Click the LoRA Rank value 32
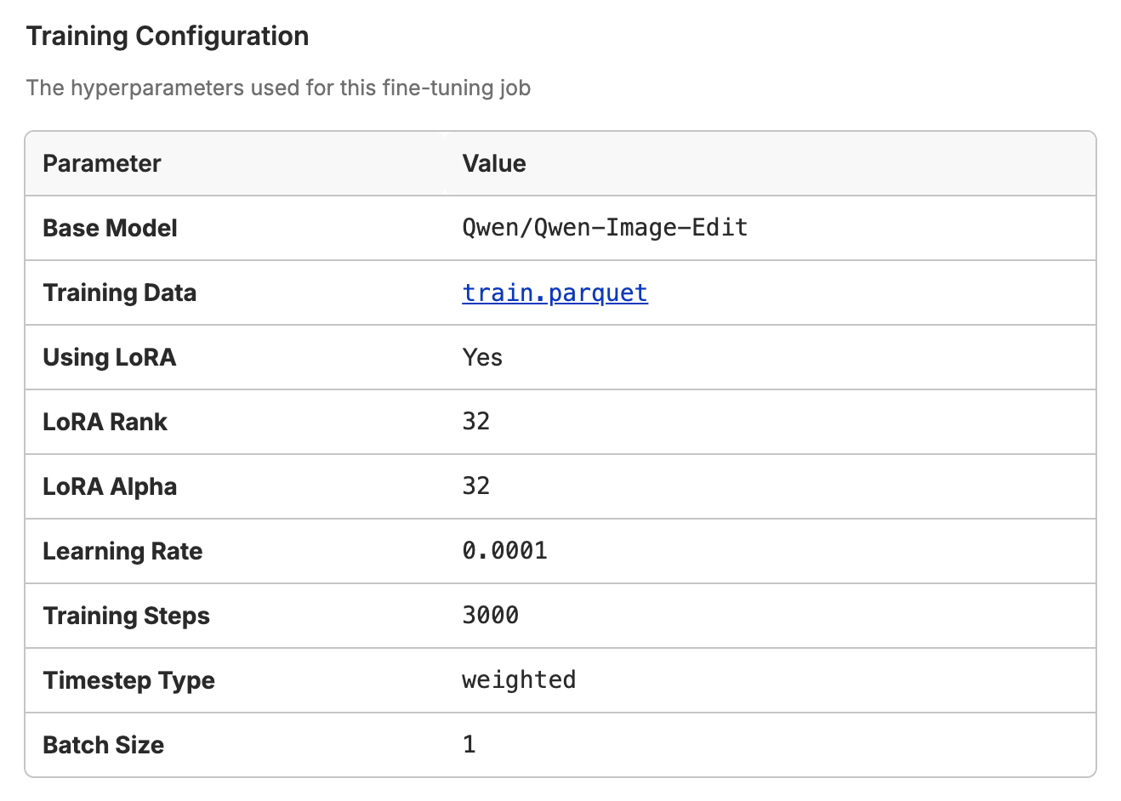Screen dimensions: 1121x801 (476, 422)
